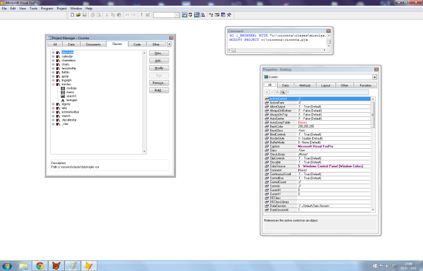Open the Toolbox hammer toolbar icon
Image resolution: width=423 pixels, height=271 pixels.
click(229, 15)
